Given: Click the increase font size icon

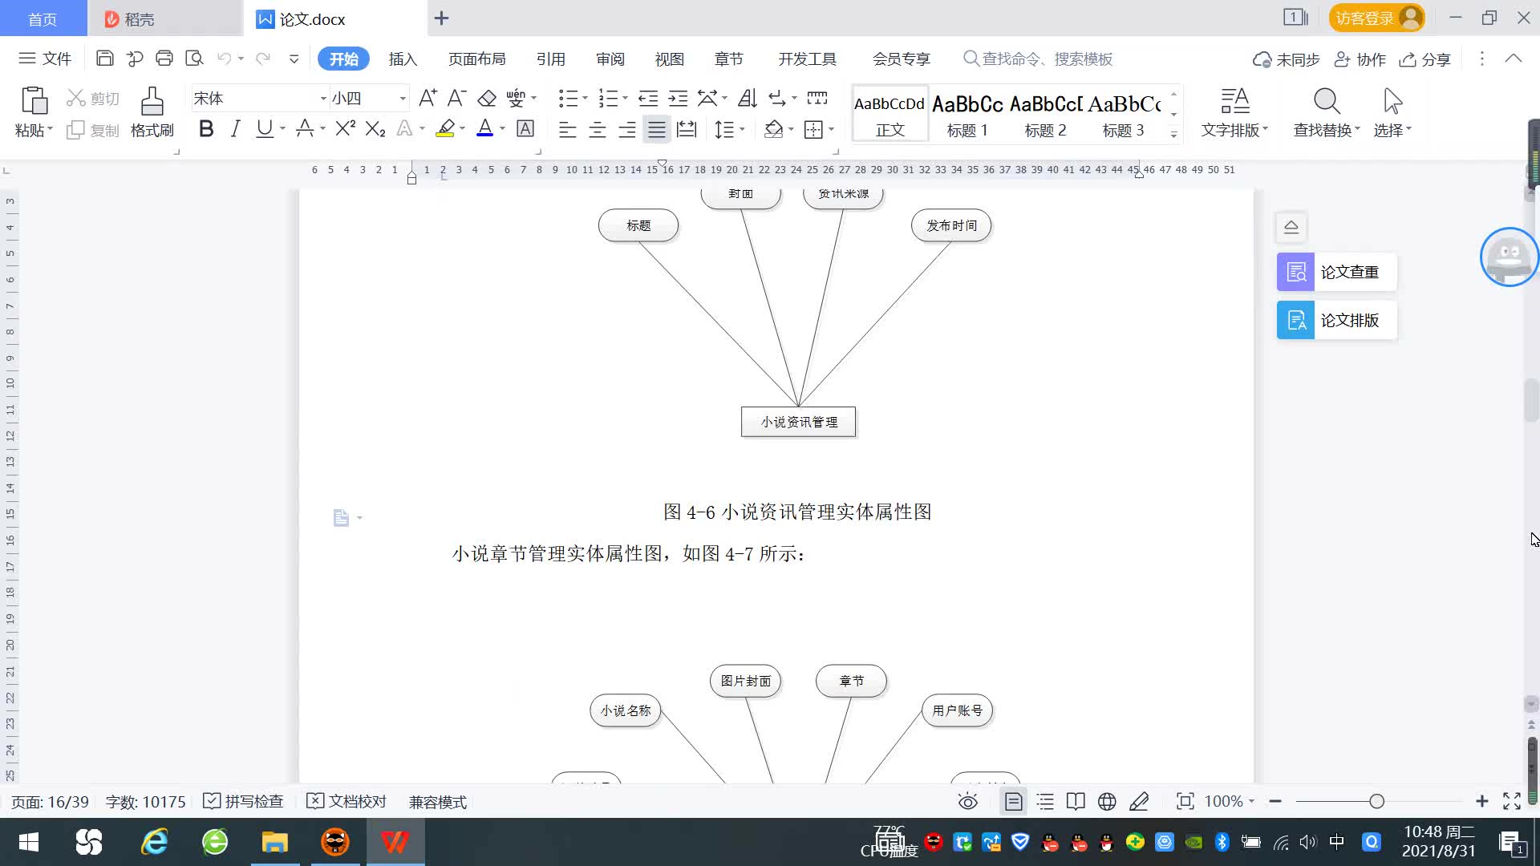Looking at the screenshot, I should point(428,98).
